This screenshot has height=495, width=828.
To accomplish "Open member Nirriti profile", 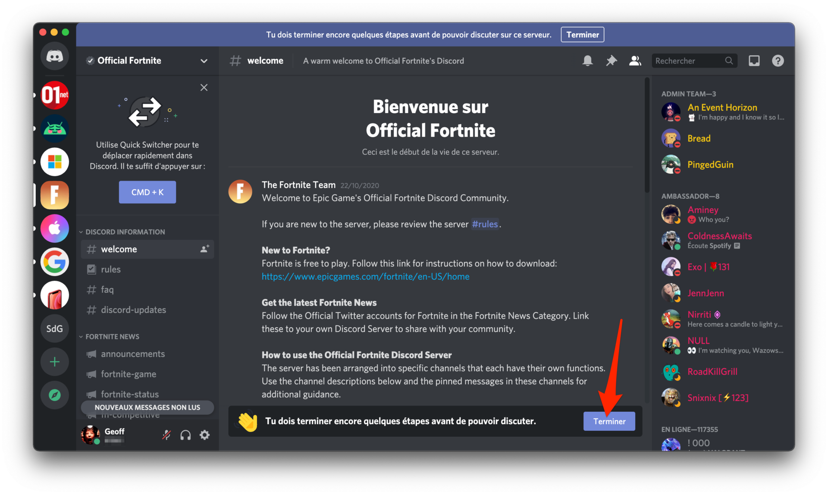I will [723, 319].
